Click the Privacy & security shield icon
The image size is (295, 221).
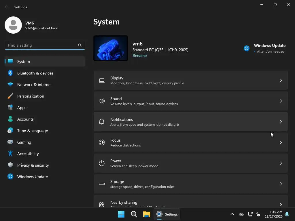point(10,165)
